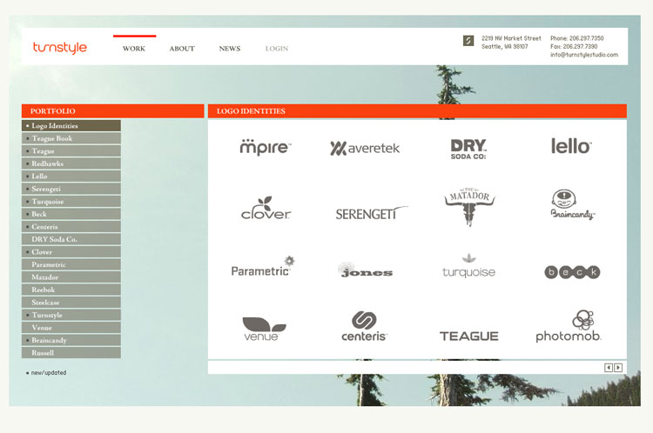The image size is (653, 433).
Task: Open the photomob logo thumbnail
Action: point(569,326)
